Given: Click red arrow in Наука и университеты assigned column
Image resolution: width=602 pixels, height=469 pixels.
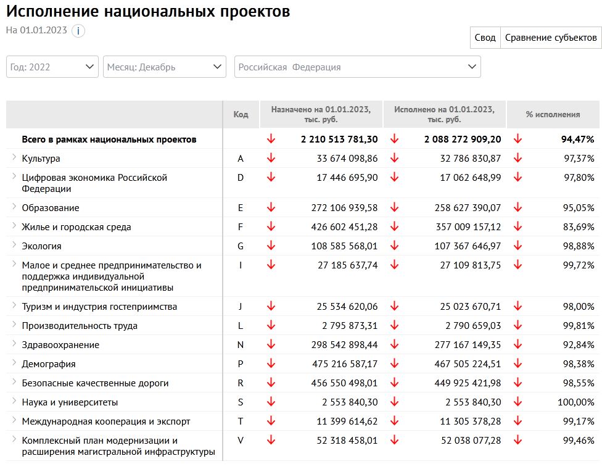Looking at the screenshot, I should [271, 402].
